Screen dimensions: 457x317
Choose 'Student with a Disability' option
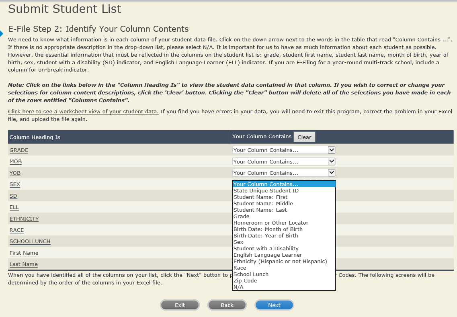coord(266,249)
